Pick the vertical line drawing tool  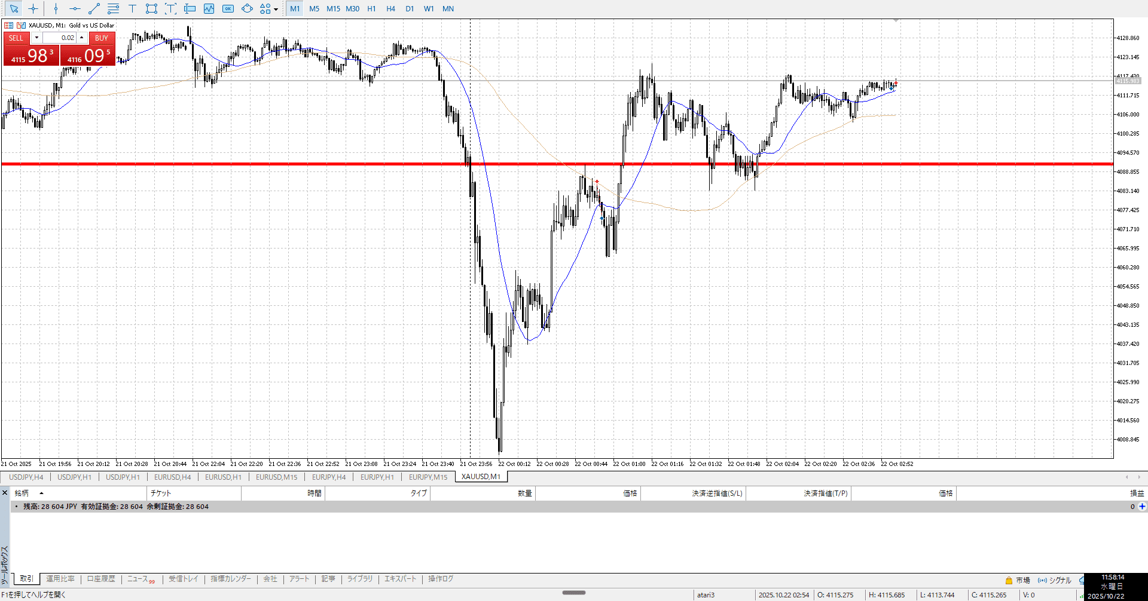coord(56,9)
